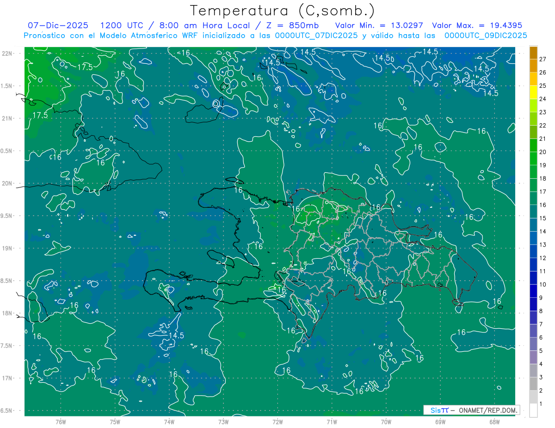Select the valid-until time "0000UTC_09DIC2025"
This screenshot has height=428, width=555.
pos(486,36)
